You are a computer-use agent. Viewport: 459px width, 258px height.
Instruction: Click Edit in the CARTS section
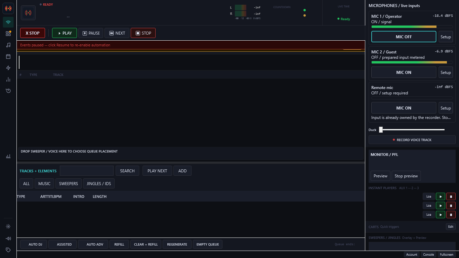pos(451,227)
